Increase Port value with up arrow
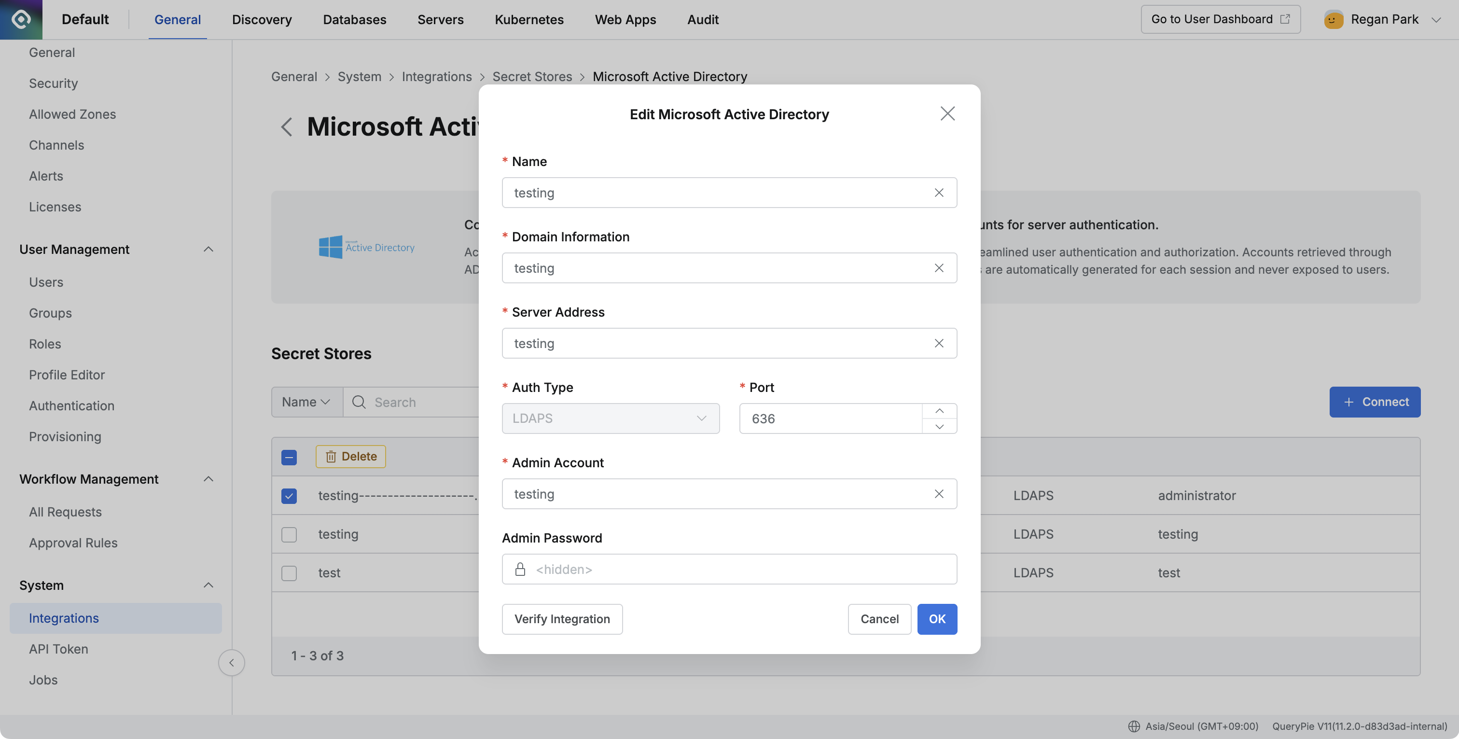This screenshot has width=1459, height=739. pos(939,411)
